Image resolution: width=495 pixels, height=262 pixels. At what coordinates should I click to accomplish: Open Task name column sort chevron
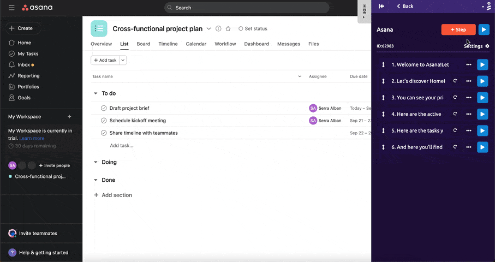(x=299, y=76)
